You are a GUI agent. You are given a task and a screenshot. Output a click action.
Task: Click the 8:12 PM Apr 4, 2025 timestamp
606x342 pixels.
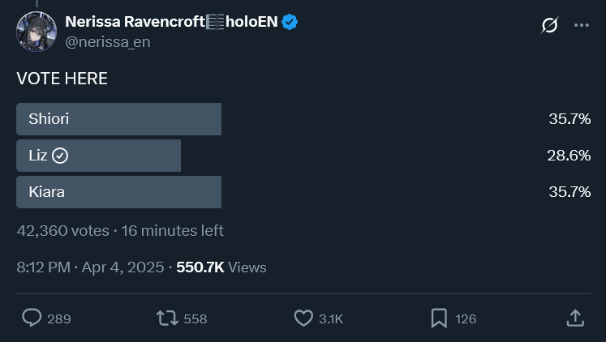[90, 267]
